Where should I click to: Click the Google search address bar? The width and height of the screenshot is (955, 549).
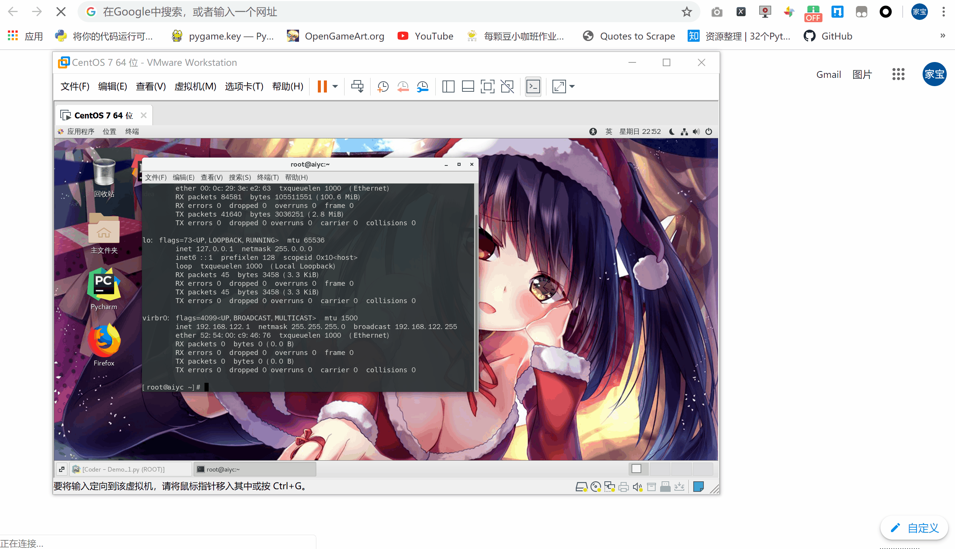(378, 12)
